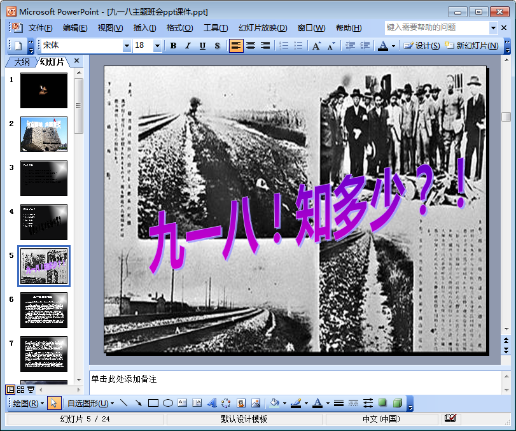Decrease indent level
This screenshot has height=431, width=516.
click(x=350, y=46)
